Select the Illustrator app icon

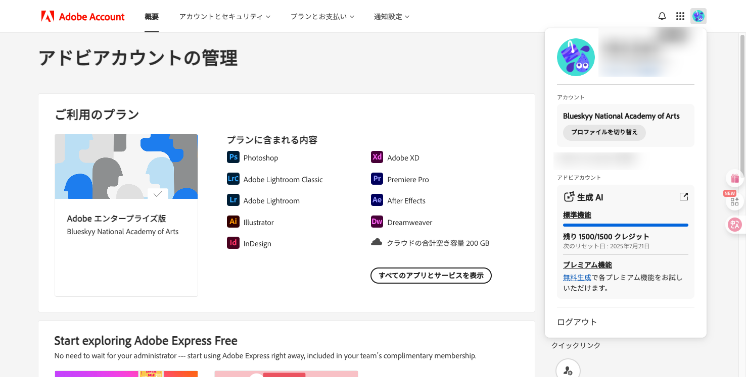pos(233,222)
